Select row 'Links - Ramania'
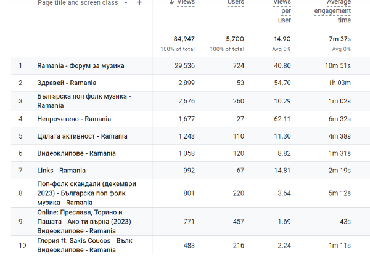Image resolution: width=370 pixels, height=266 pixels. 191,171
